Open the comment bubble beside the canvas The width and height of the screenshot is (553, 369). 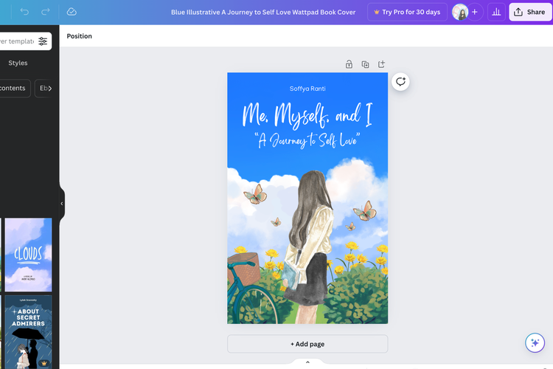tap(400, 82)
